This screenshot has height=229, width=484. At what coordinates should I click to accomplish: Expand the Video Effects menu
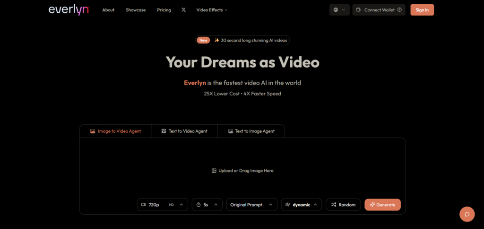[212, 10]
